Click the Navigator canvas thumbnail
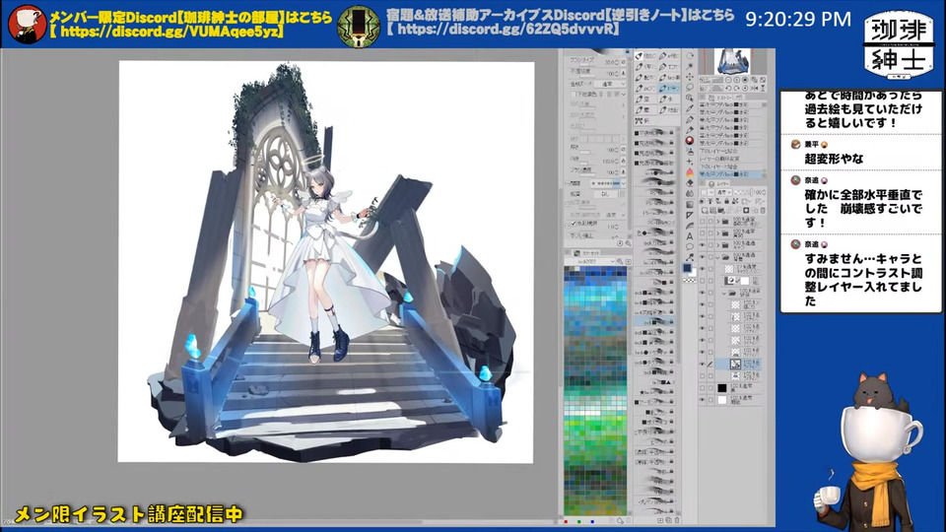The height and width of the screenshot is (532, 946). 732,62
